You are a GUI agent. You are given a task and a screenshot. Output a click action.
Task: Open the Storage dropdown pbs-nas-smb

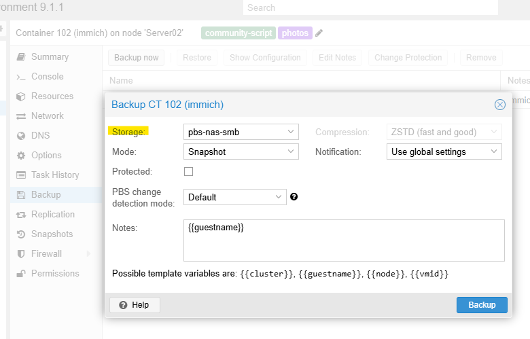241,132
